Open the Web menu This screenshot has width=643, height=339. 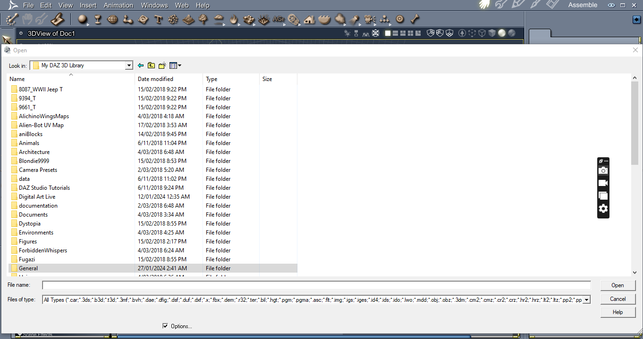182,5
